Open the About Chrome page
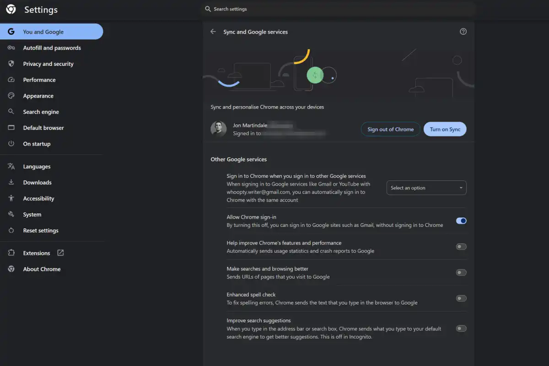 point(42,269)
